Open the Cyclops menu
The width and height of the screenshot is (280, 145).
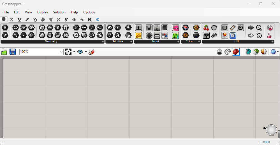click(89, 12)
